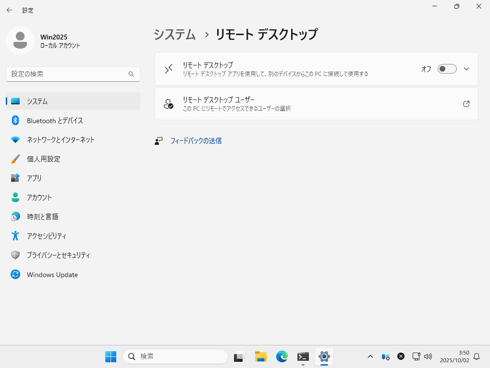Click the アプリ sidebar icon
The height and width of the screenshot is (368, 490).
tap(15, 178)
